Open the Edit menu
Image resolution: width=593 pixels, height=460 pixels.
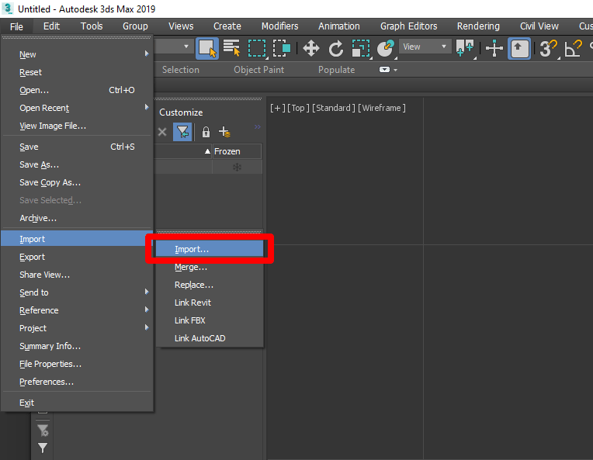pos(51,26)
